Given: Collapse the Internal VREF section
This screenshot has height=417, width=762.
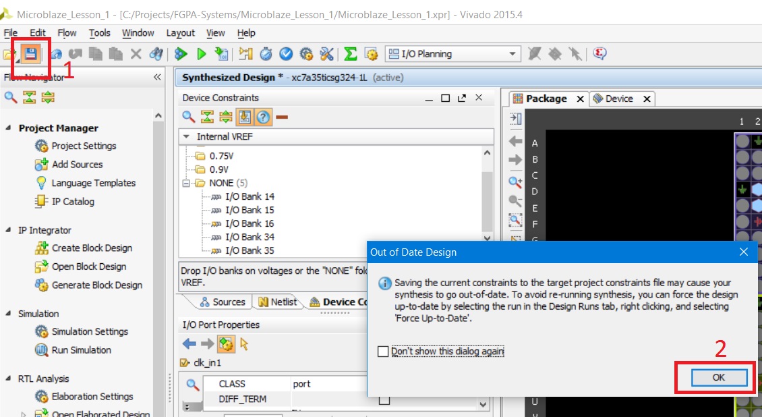Looking at the screenshot, I should [186, 137].
